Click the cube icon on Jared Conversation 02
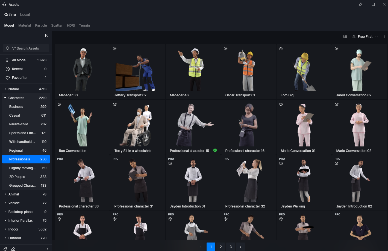This screenshot has width=388, height=251. 337,49
